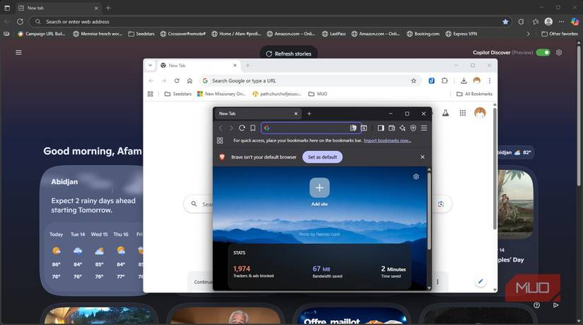Click the Brave reload page icon
583x325 pixels.
tap(242, 128)
